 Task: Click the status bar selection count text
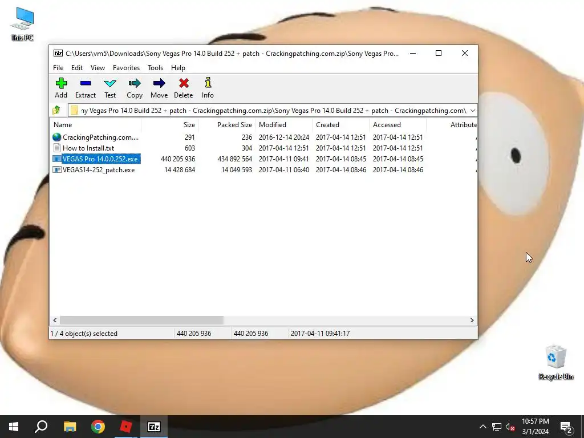click(84, 333)
